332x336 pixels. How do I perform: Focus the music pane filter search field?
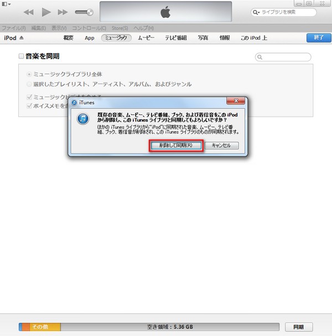pyautogui.click(x=283, y=57)
